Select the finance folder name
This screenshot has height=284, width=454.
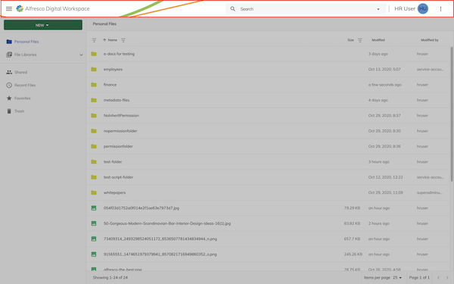[110, 85]
